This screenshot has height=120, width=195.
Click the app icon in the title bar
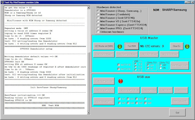[x=2, y=2]
